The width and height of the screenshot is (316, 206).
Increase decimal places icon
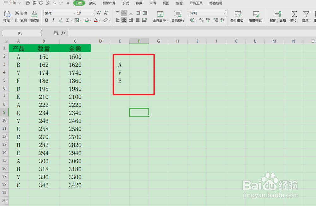pos(216,20)
